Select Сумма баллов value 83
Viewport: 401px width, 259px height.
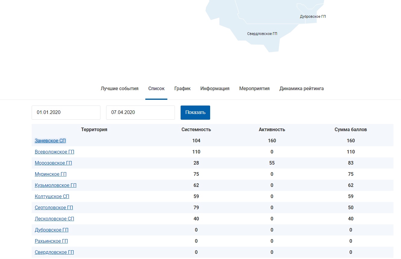[351, 163]
